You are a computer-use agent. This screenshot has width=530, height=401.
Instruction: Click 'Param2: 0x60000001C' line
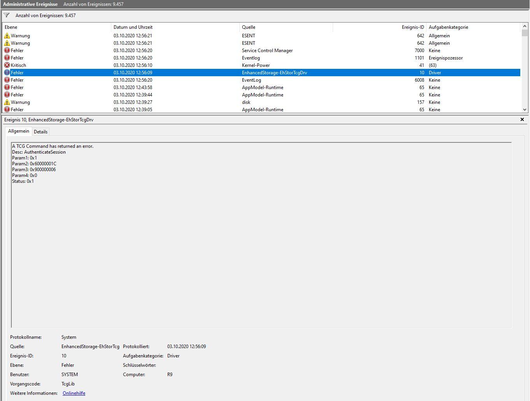(34, 164)
